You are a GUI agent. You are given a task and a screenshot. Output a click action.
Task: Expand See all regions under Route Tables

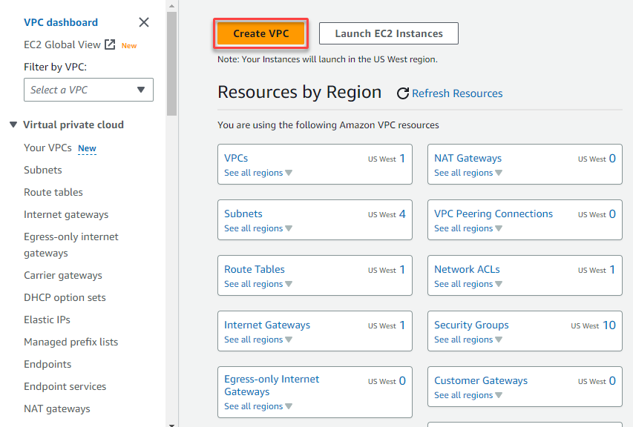[258, 284]
